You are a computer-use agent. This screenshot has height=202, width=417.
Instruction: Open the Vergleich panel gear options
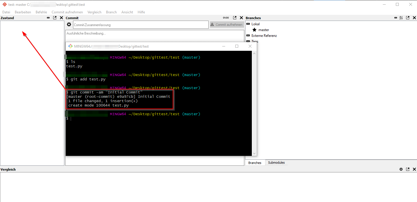point(401,169)
